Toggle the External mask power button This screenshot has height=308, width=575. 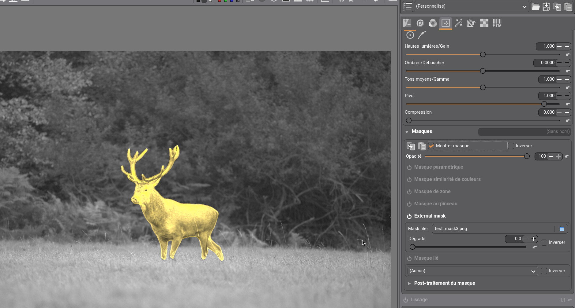(x=409, y=216)
